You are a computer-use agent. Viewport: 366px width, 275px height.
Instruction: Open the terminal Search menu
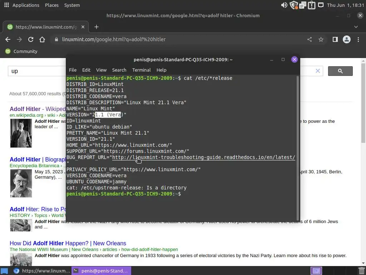119,70
